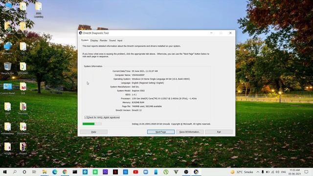Open the notification center icon
This screenshot has height=176, width=313.
pos(307,172)
